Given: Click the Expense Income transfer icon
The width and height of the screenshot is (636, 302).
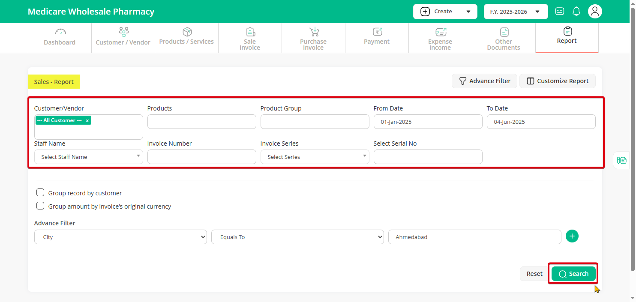Looking at the screenshot, I should click(x=441, y=32).
